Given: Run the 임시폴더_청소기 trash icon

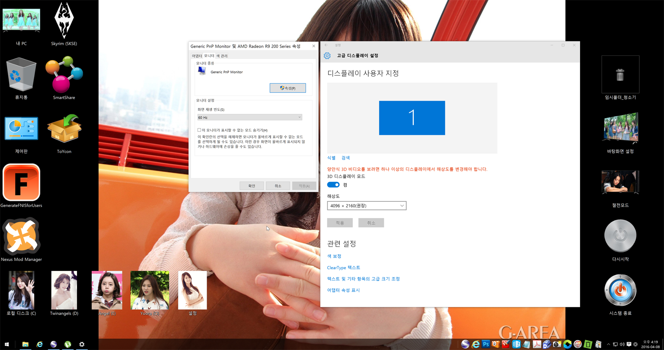Looking at the screenshot, I should coord(620,78).
